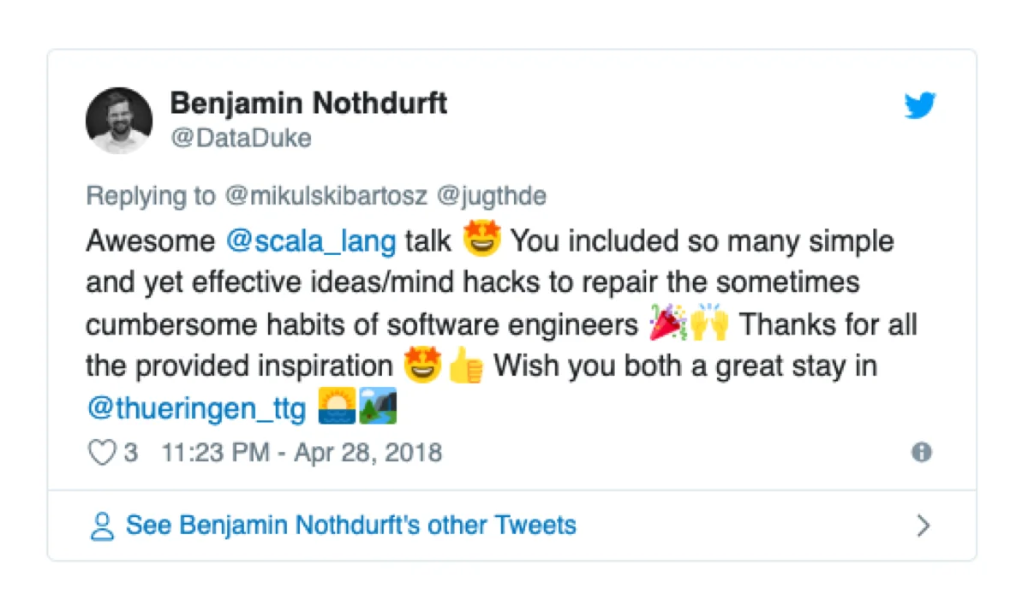See Benjamin Nothdurft's other Tweets
The image size is (1028, 612).
[351, 525]
